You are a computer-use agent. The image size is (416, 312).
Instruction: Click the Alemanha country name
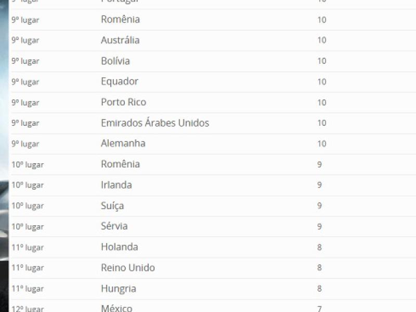123,144
